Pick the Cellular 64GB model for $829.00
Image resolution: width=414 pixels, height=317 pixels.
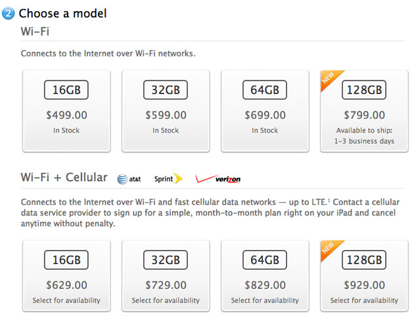tap(265, 276)
